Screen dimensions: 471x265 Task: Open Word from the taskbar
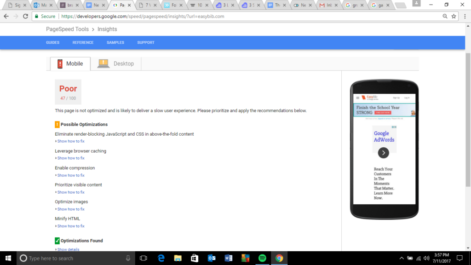[228, 258]
